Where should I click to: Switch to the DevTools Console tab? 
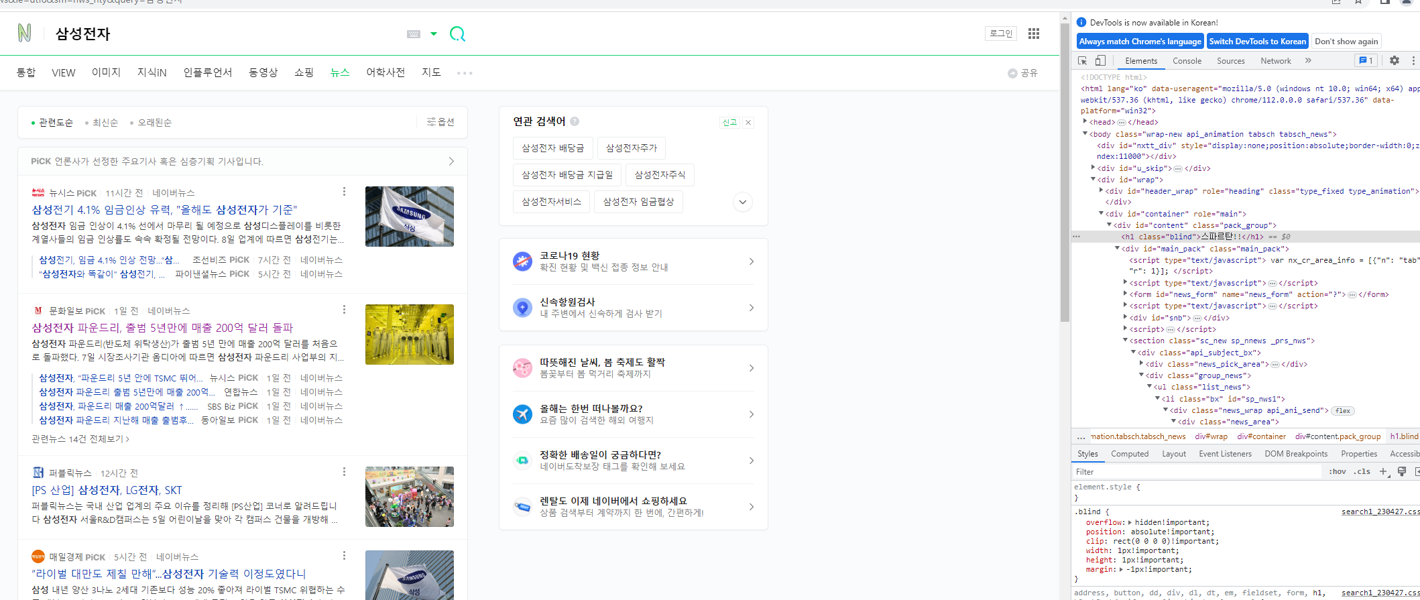coord(1187,61)
